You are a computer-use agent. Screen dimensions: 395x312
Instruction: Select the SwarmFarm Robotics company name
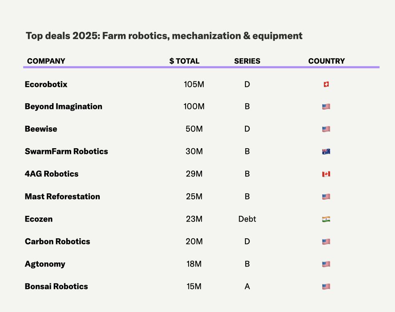tap(66, 151)
